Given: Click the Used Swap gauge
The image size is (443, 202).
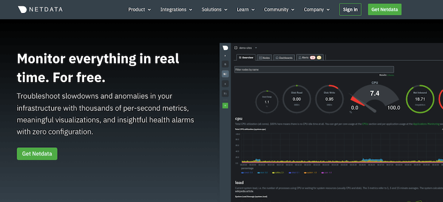Looking at the screenshot, I should pos(267,102).
